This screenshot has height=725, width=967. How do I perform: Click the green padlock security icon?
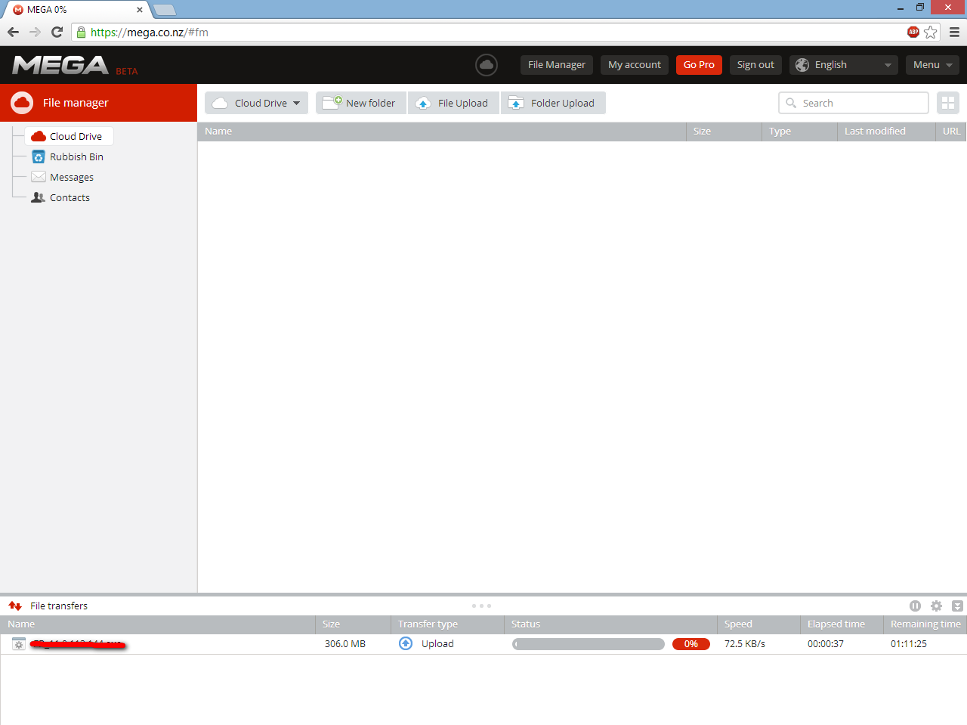pos(82,32)
